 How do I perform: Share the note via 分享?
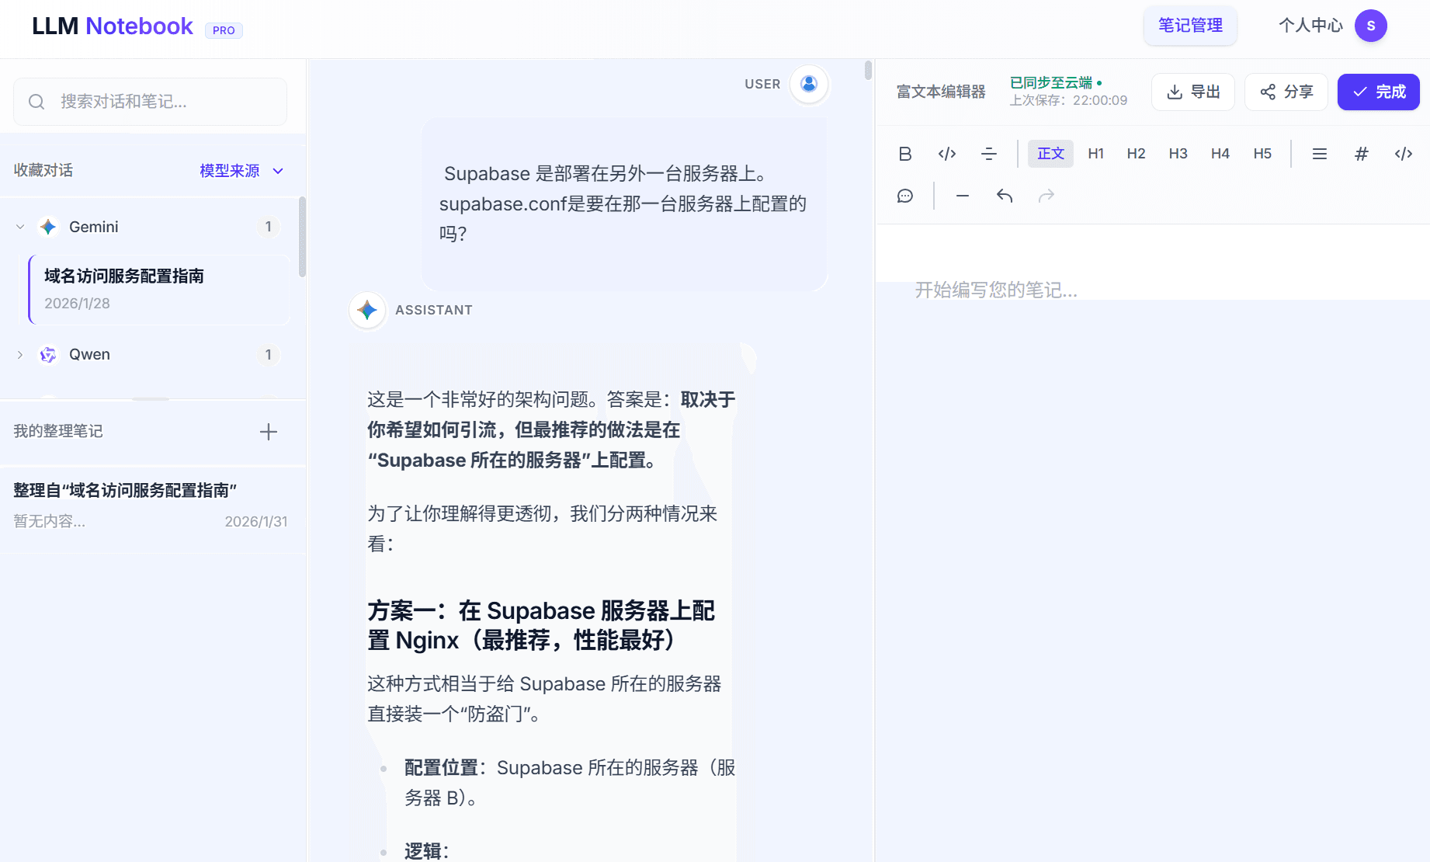1286,92
